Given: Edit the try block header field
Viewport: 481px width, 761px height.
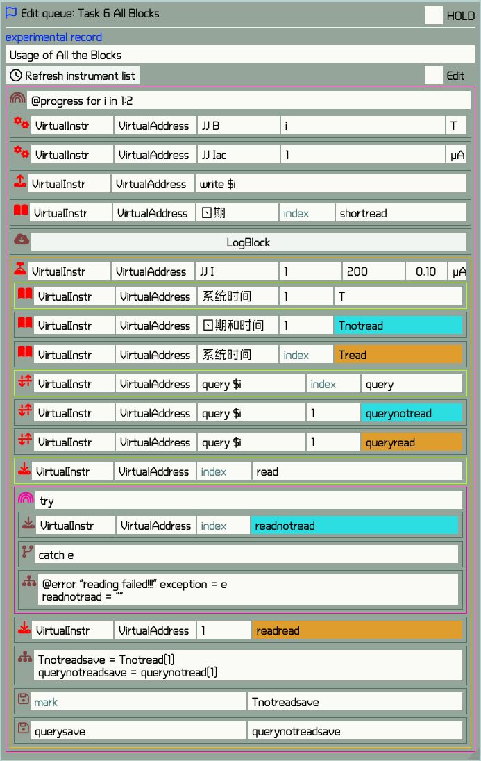Looking at the screenshot, I should pos(249,501).
